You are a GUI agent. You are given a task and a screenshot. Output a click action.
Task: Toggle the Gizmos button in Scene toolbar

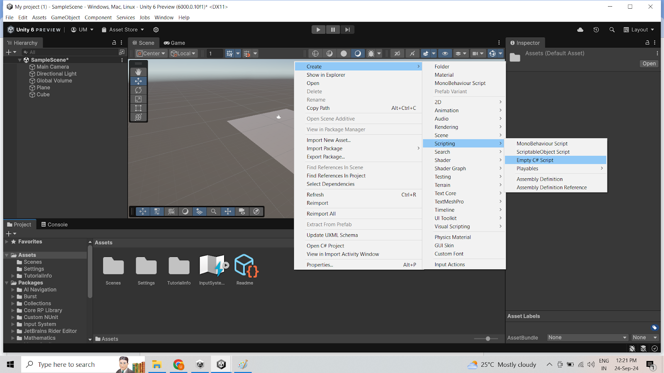tap(492, 53)
